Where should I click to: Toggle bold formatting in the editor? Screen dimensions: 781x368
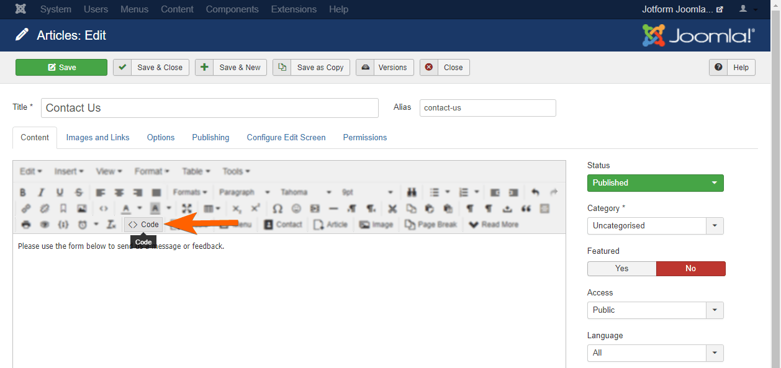(23, 192)
